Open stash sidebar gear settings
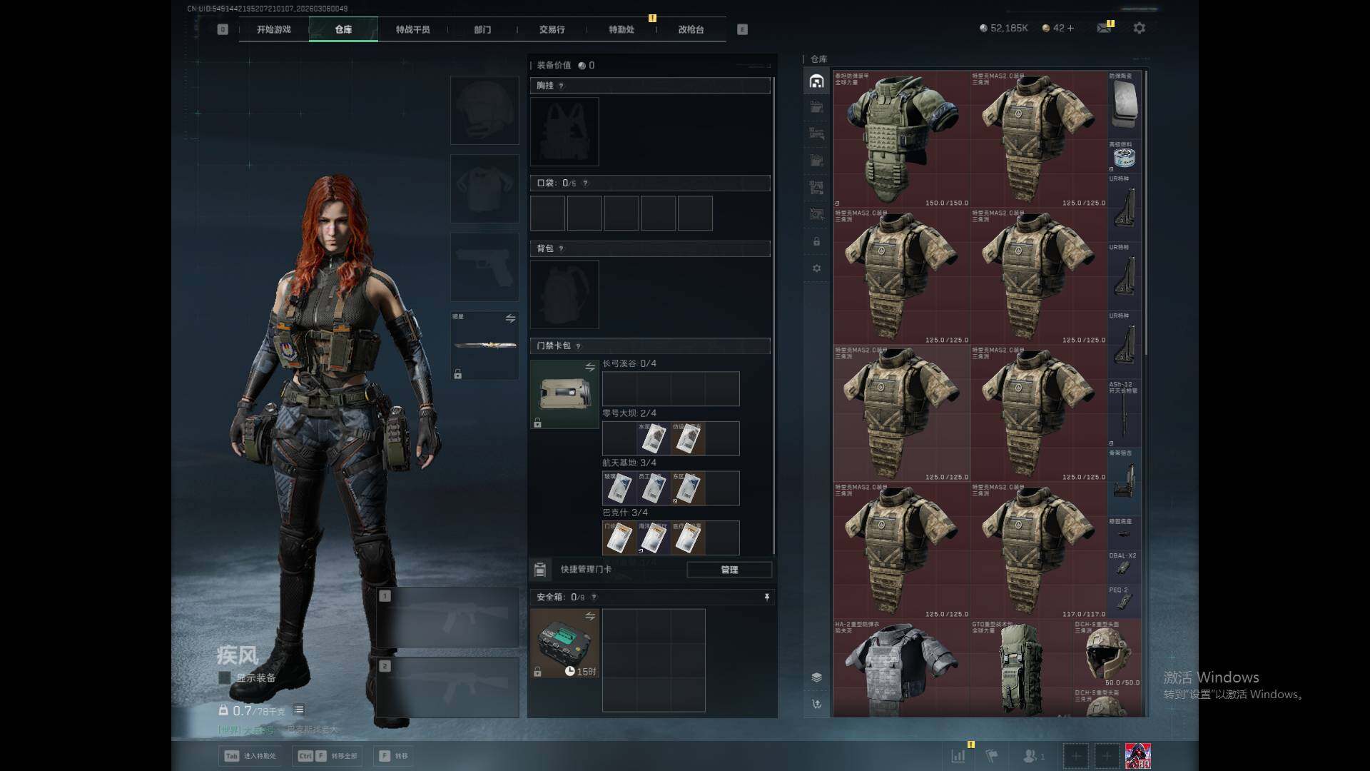This screenshot has width=1370, height=771. [x=816, y=268]
